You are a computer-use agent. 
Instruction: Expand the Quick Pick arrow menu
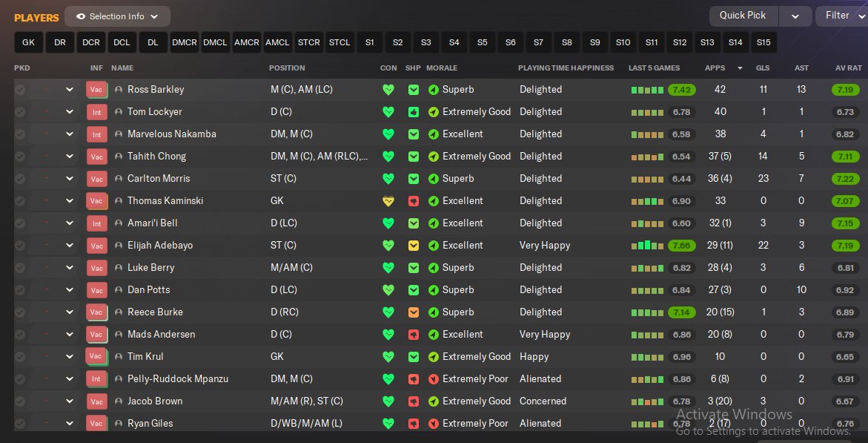pyautogui.click(x=795, y=16)
